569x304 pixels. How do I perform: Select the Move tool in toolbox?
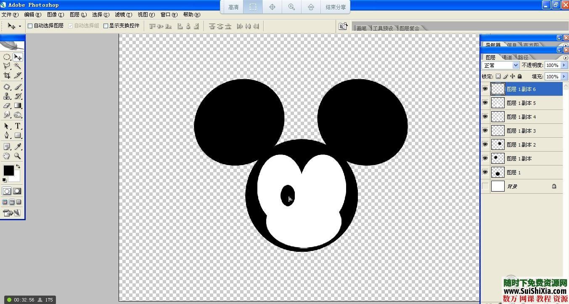(x=18, y=57)
